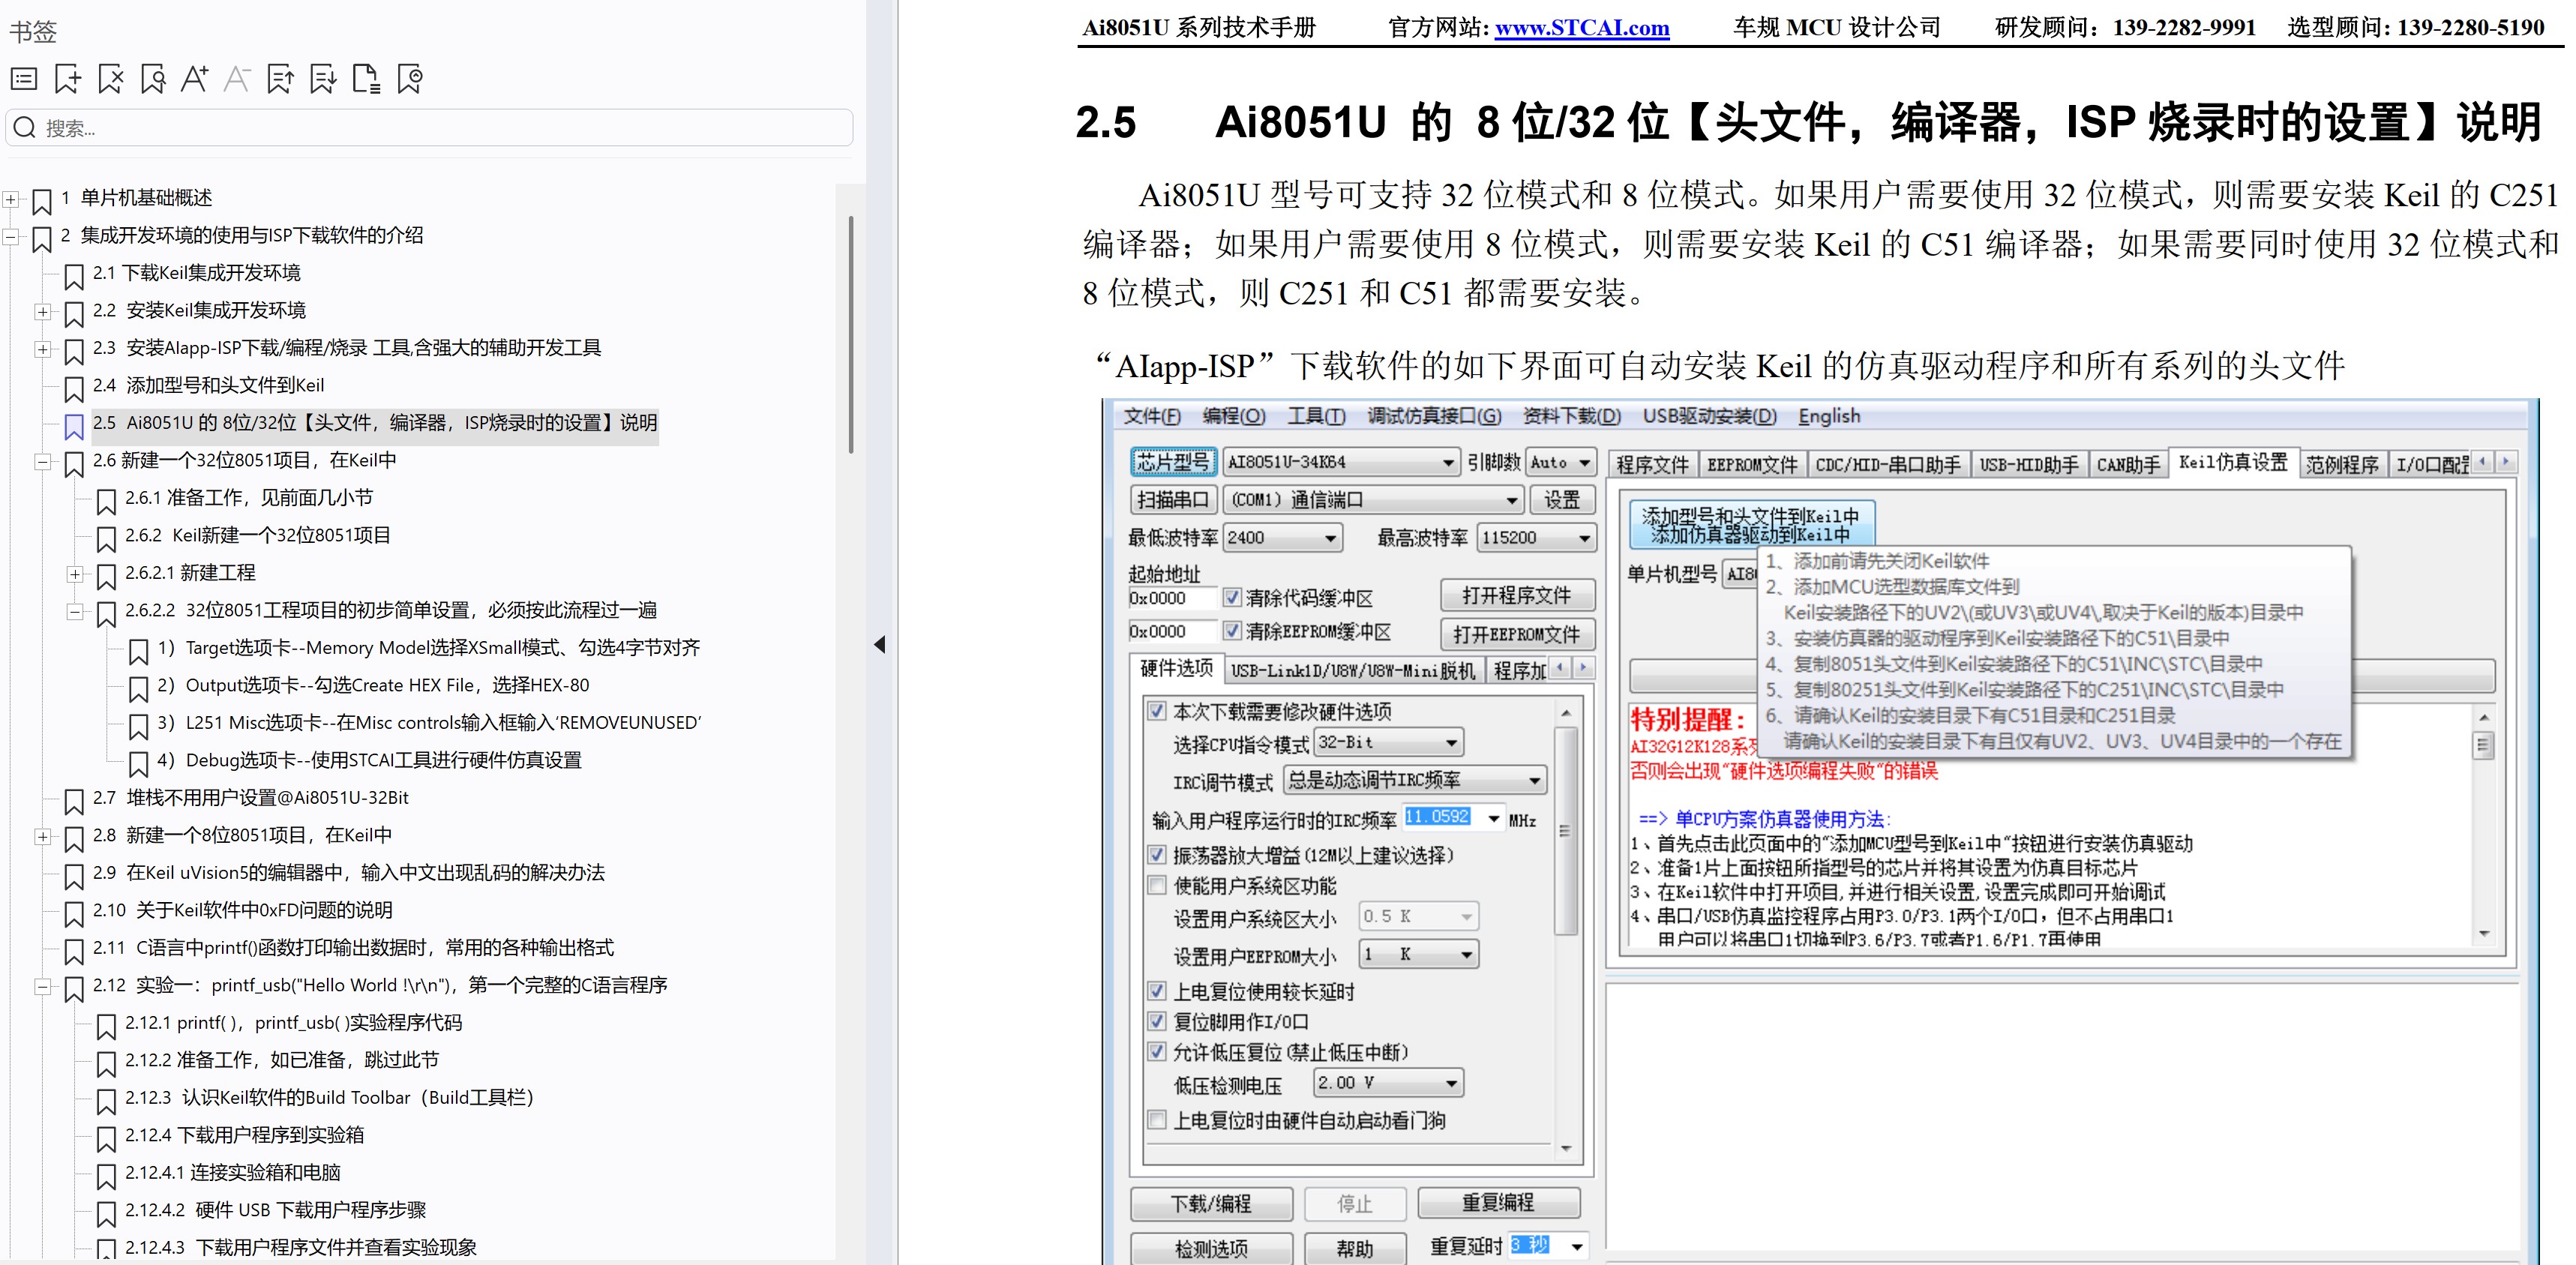Switch to the 程序文件 tab
Screen dimensions: 2576x1265
pyautogui.click(x=1652, y=465)
